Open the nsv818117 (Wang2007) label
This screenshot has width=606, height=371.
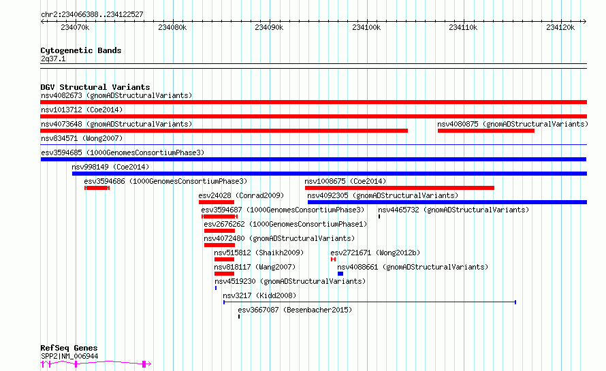tap(255, 267)
